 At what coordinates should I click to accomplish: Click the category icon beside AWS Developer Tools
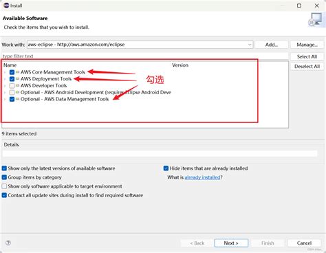(x=17, y=85)
